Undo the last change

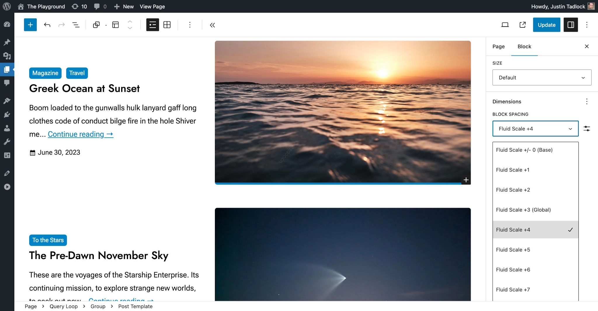pyautogui.click(x=47, y=25)
